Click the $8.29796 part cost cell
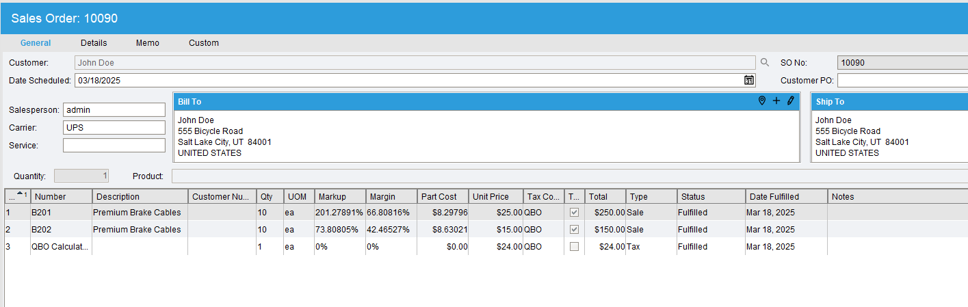This screenshot has height=307, width=968. click(443, 213)
